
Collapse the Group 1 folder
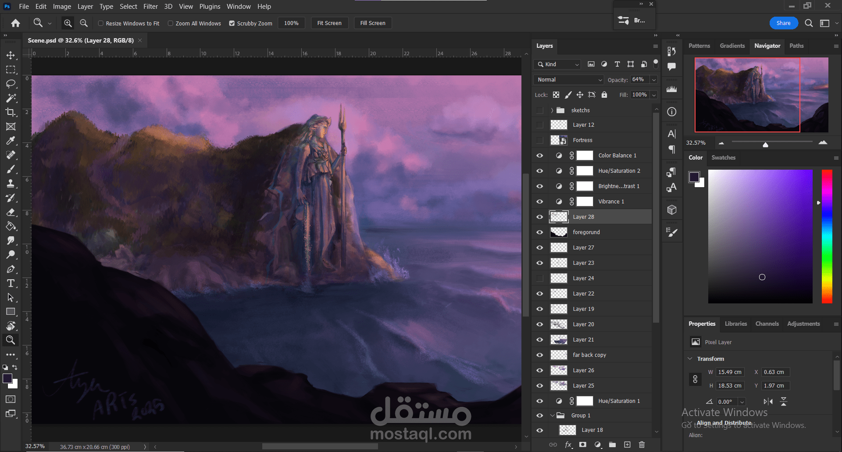click(552, 416)
